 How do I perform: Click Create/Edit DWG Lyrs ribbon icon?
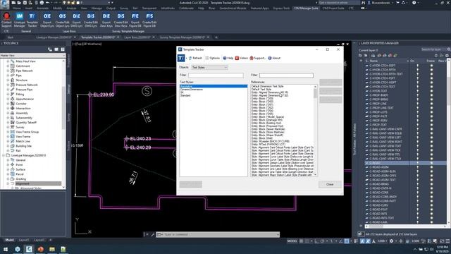(91, 20)
